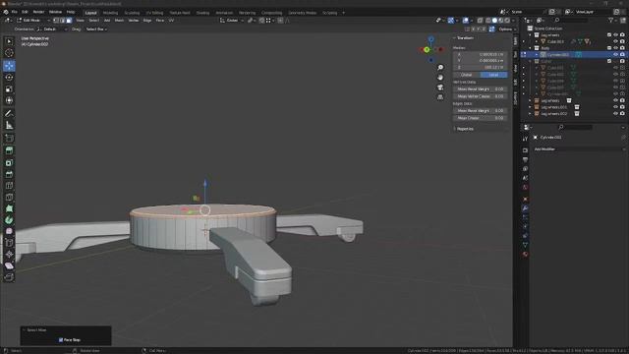Expand Leg wheels.001 collection

tap(530, 107)
